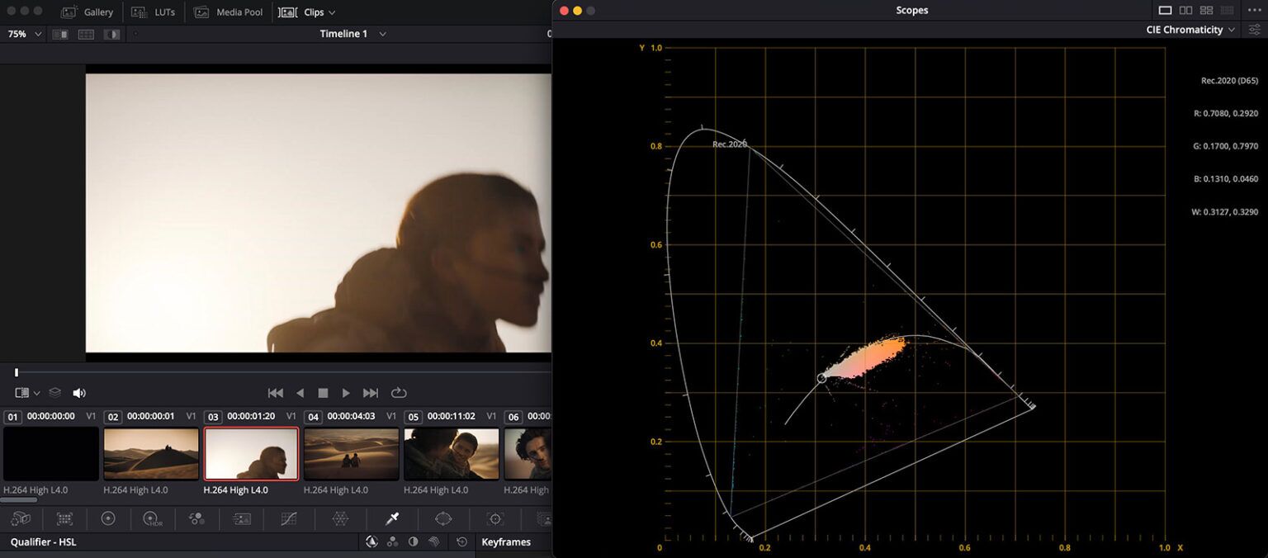
Task: Switch to the Keyframes tab
Action: [504, 541]
